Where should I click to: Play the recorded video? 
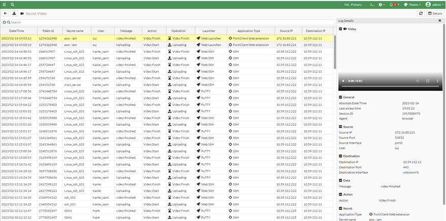pos(343,81)
